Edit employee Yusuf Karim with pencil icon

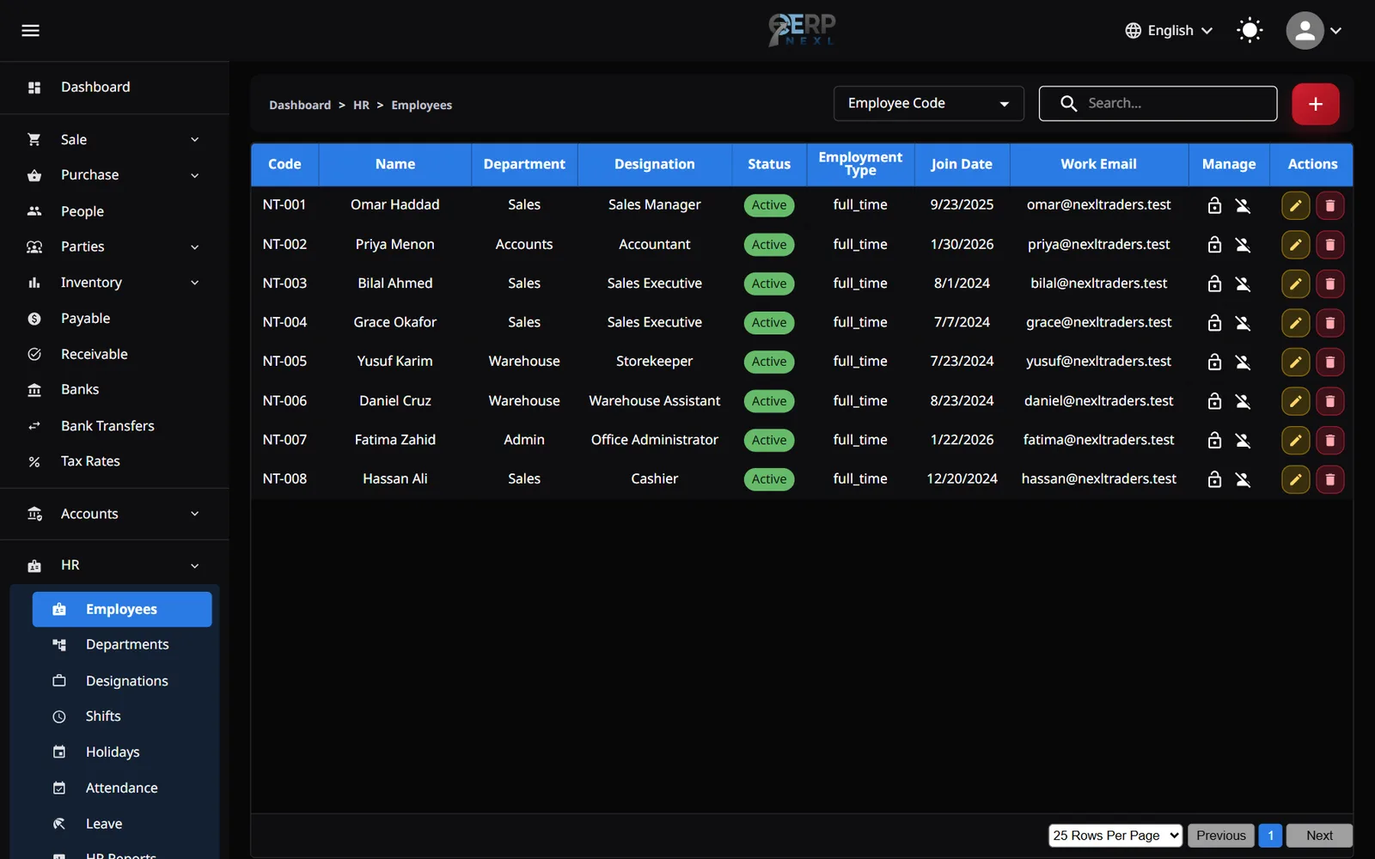tap(1295, 362)
